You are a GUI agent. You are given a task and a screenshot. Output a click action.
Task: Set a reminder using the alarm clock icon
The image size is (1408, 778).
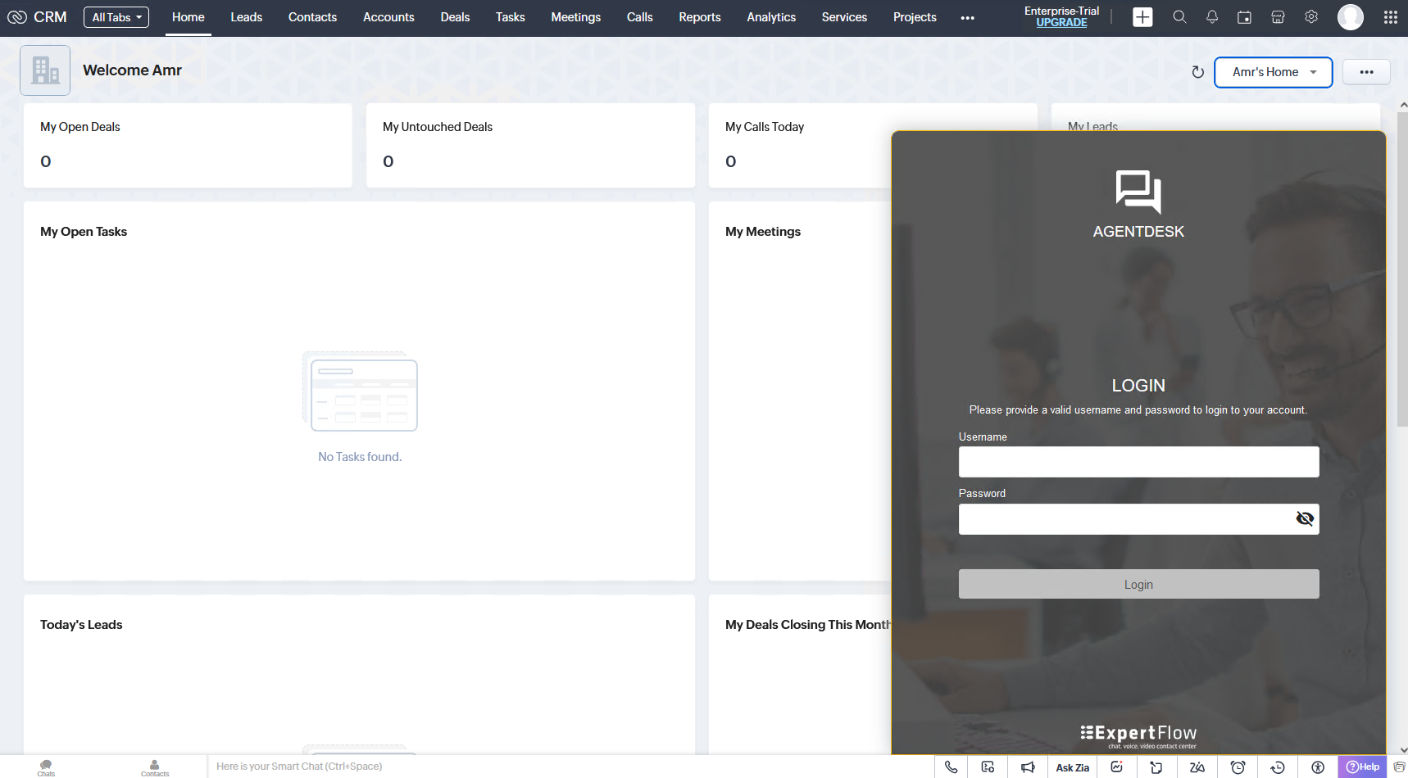[x=1238, y=767]
